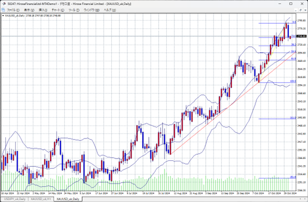
Task: Click the 61.8 Fibonacci level label
Action: pyautogui.click(x=293, y=59)
